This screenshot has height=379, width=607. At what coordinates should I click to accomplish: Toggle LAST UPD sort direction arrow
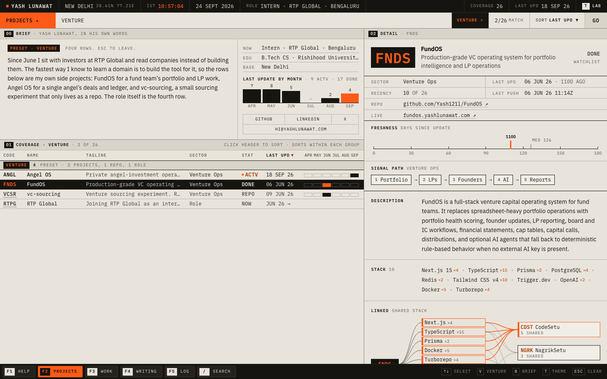coord(293,155)
